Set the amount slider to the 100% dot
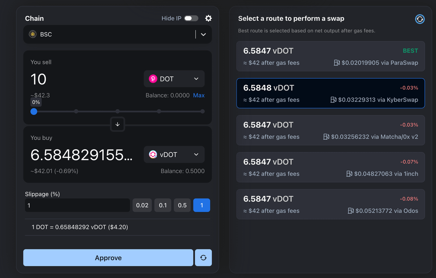This screenshot has height=278, width=436. click(x=202, y=112)
